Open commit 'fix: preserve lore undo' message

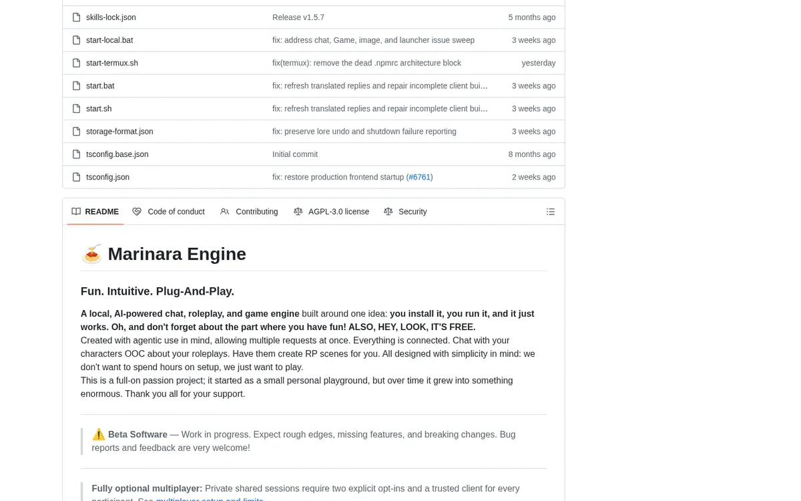[364, 132]
